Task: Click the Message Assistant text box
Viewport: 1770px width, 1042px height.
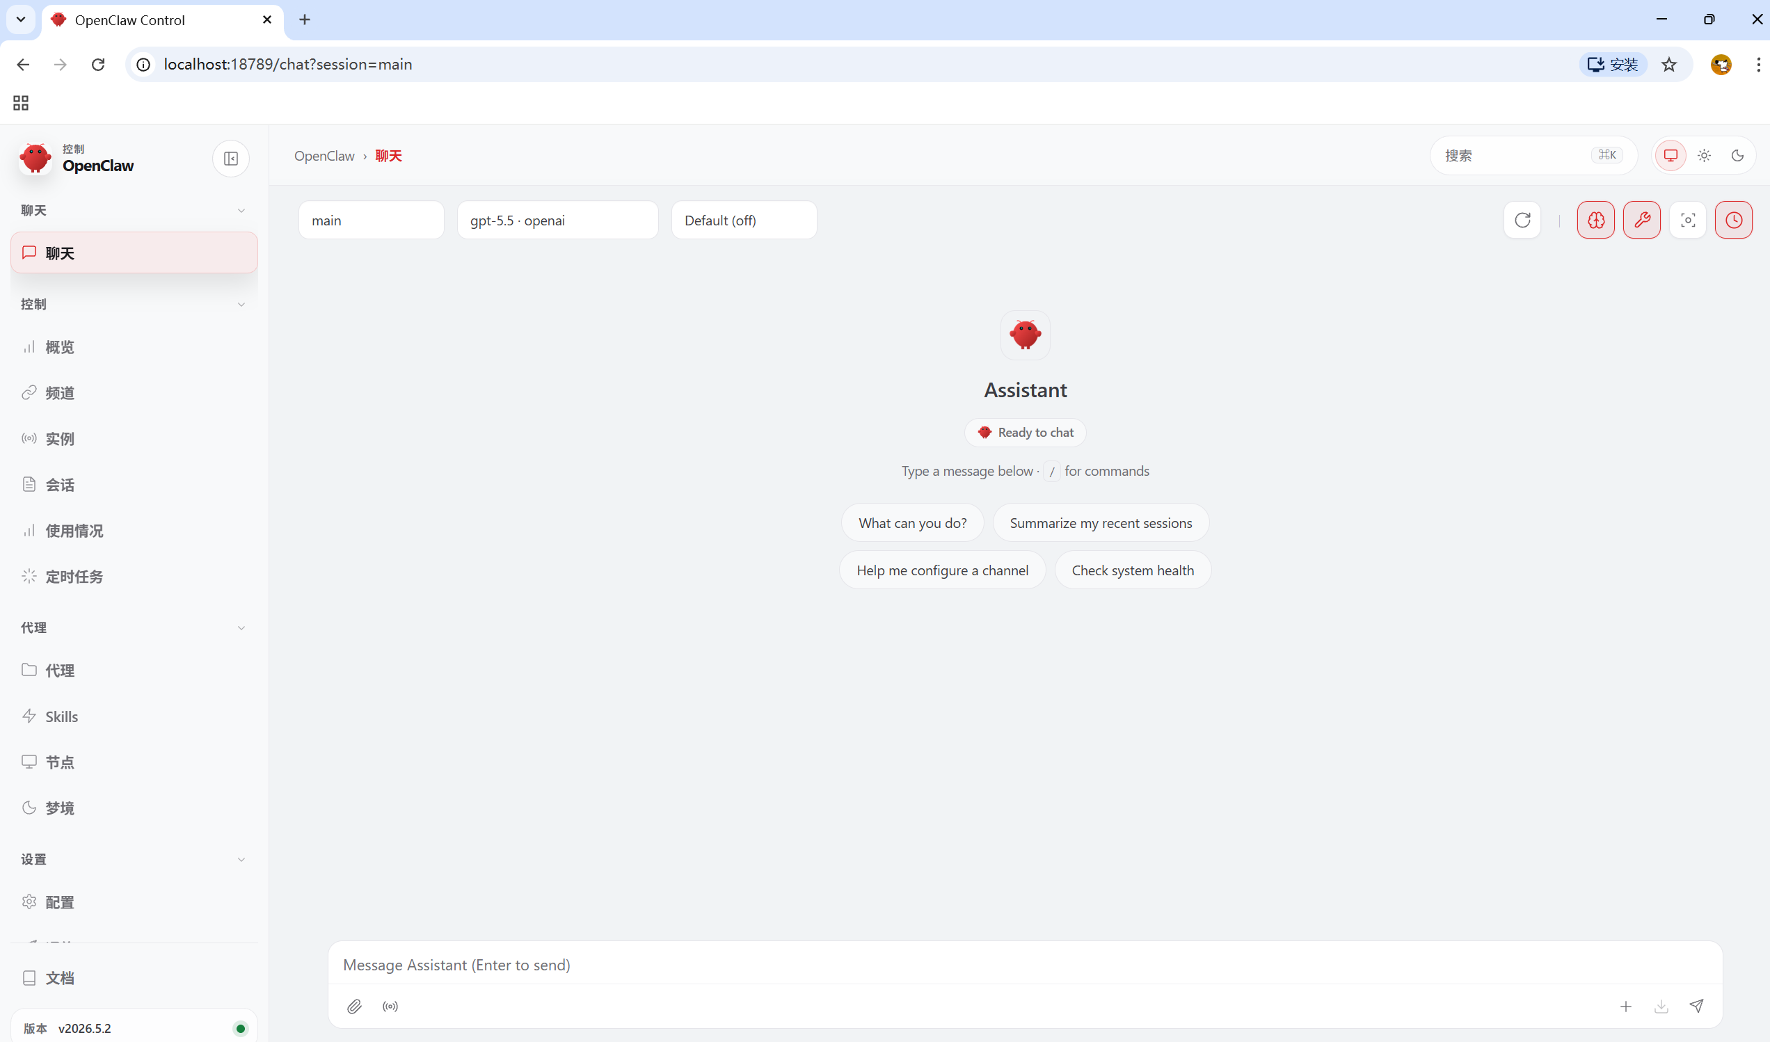Action: 1025,965
